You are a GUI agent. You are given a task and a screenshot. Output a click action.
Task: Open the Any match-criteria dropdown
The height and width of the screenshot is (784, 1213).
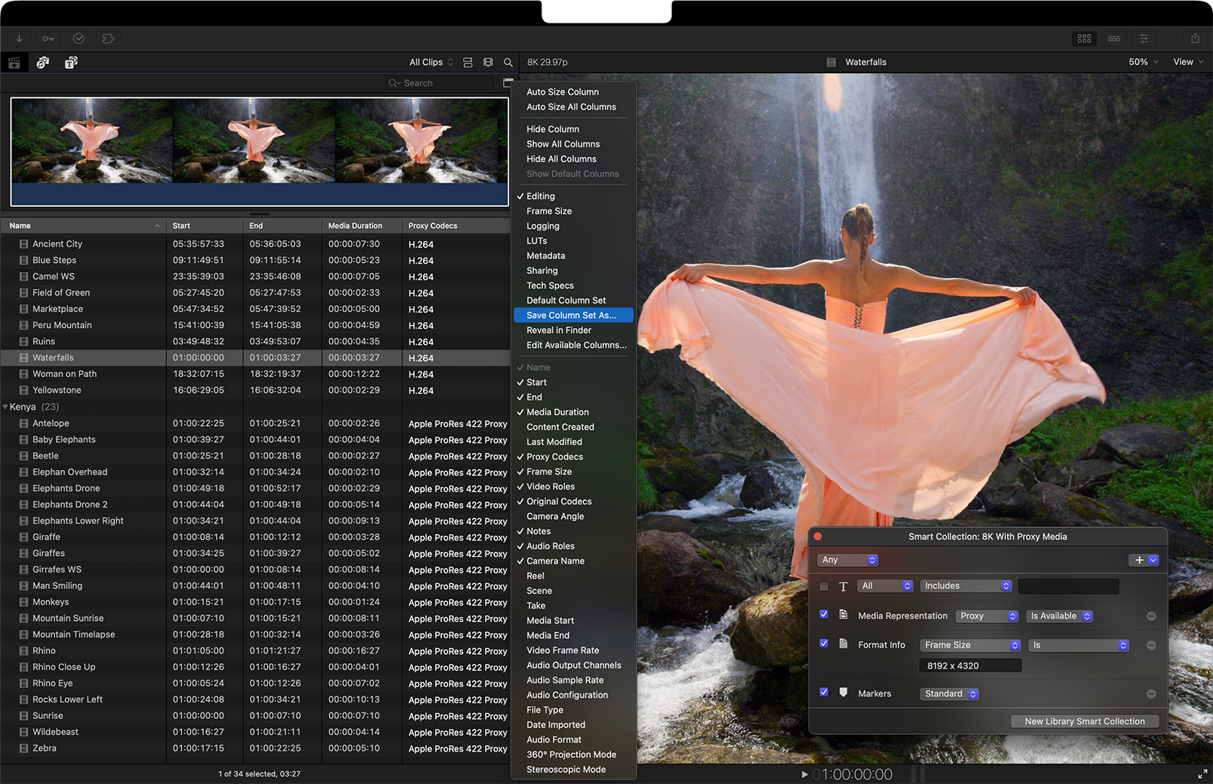pyautogui.click(x=847, y=560)
